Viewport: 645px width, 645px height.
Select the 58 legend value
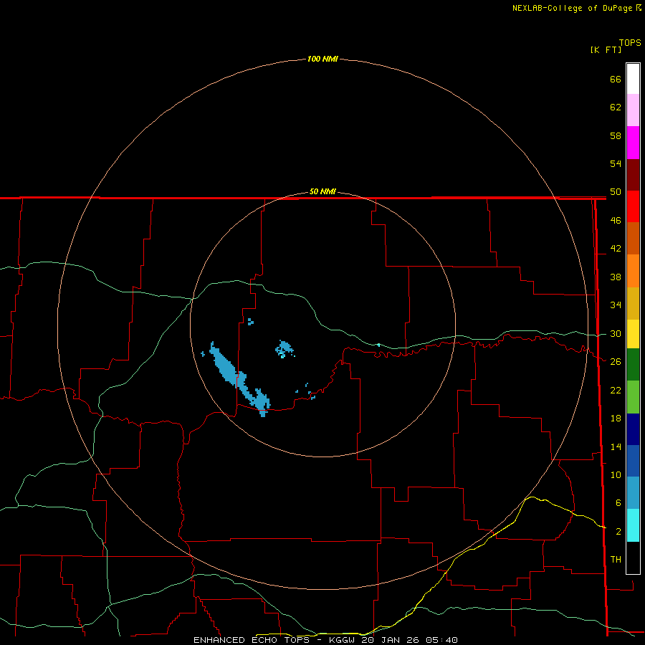(616, 135)
